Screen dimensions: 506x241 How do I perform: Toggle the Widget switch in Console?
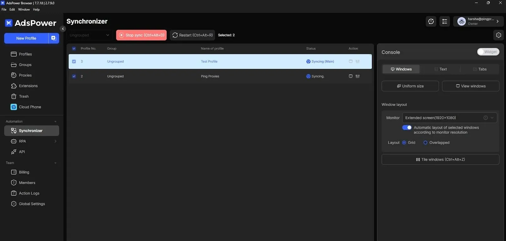click(488, 52)
